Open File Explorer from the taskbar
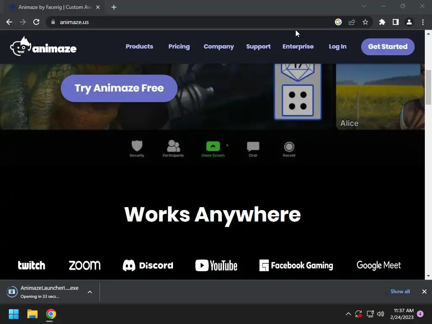The width and height of the screenshot is (432, 324). (32, 314)
